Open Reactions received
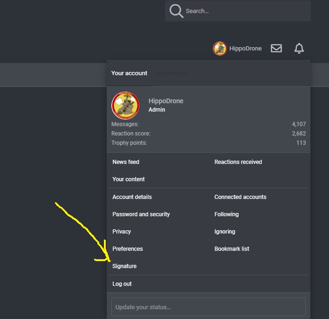The image size is (329, 319). tap(238, 162)
